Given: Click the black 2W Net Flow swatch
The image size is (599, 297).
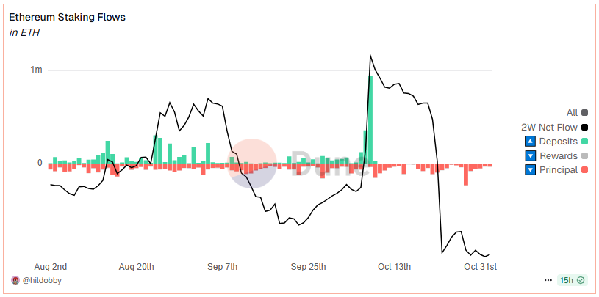Looking at the screenshot, I should coord(585,127).
